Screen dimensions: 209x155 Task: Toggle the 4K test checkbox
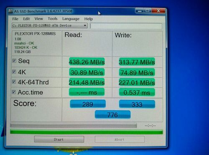pyautogui.click(x=14, y=72)
